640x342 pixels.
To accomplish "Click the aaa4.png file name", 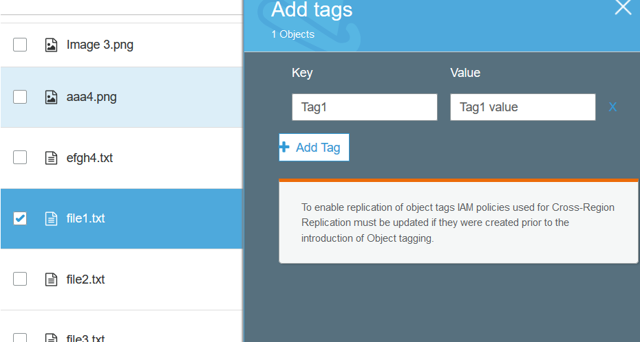I will pyautogui.click(x=92, y=98).
